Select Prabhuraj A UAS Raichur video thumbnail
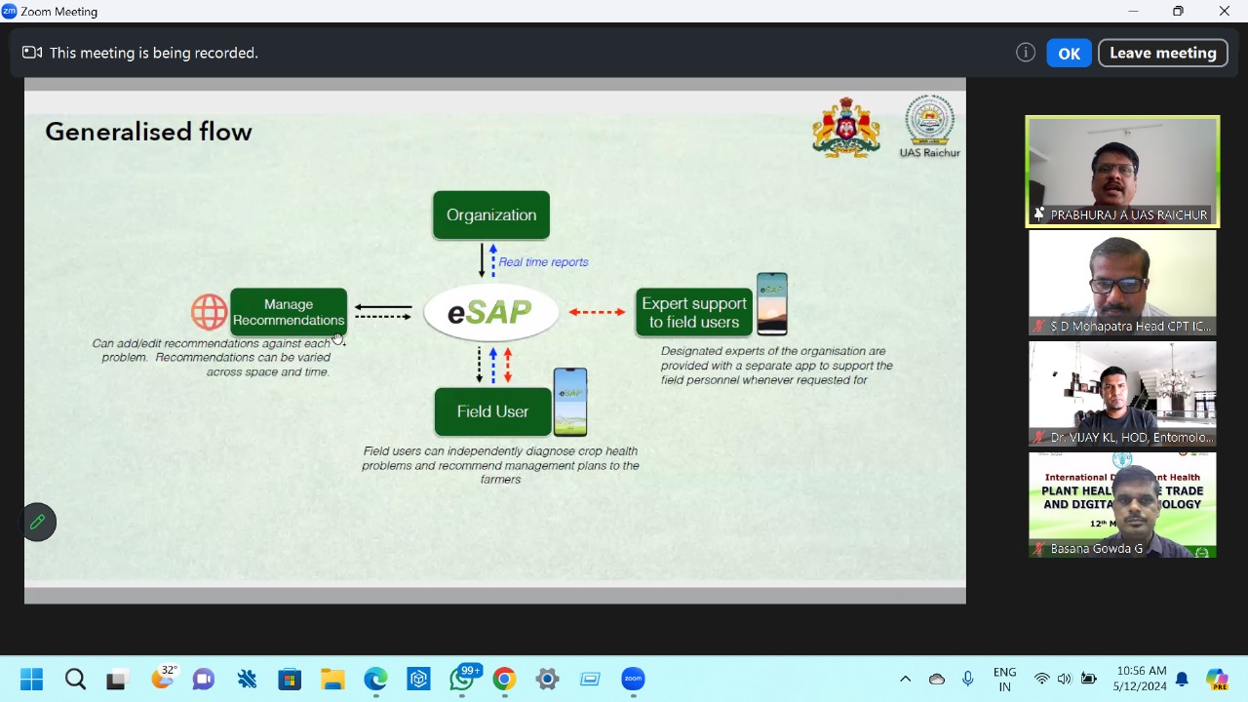Screen dimensions: 1248x702 coord(1121,172)
